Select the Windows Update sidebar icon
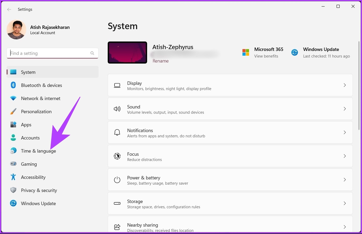The image size is (362, 234). tap(13, 203)
